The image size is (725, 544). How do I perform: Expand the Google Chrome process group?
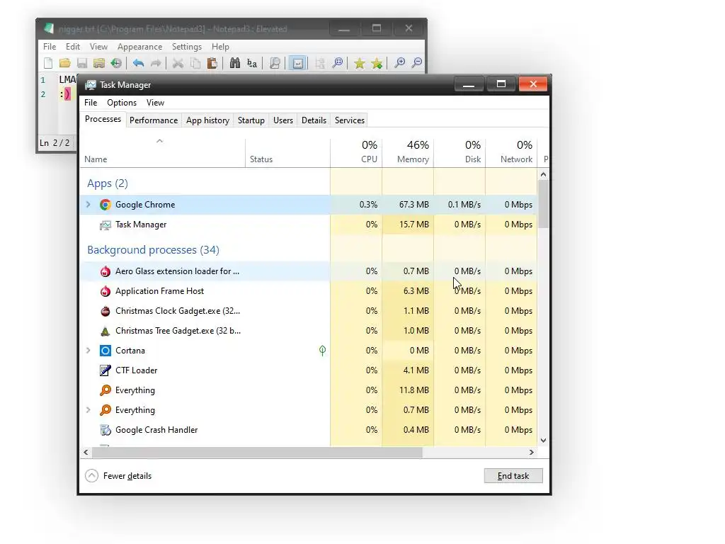pyautogui.click(x=89, y=205)
